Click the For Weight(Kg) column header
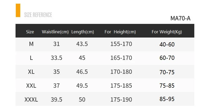 pyautogui.click(x=167, y=32)
